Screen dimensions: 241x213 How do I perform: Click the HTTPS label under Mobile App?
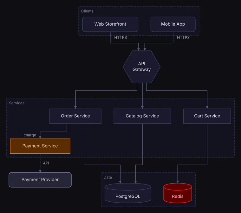[183, 38]
